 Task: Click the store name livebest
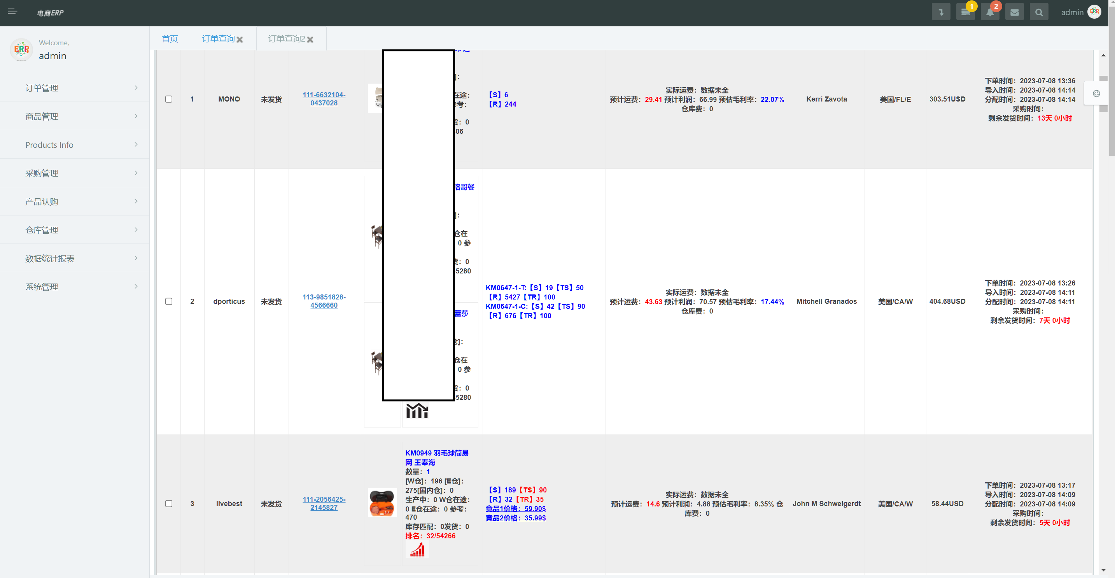click(229, 503)
